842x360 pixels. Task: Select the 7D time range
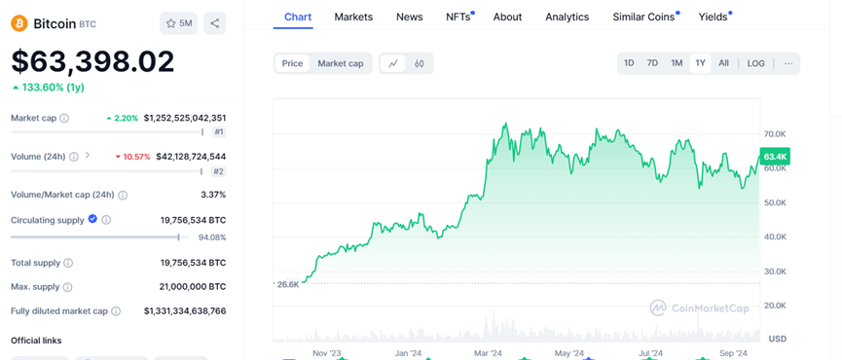click(652, 63)
